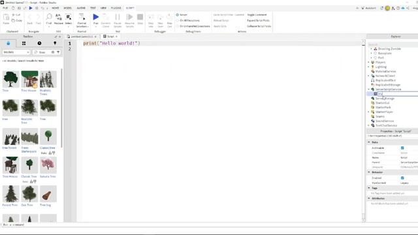Screen dimensions: 418x235
Task: Click the Cut icon in Clipboard group
Action: (13, 15)
